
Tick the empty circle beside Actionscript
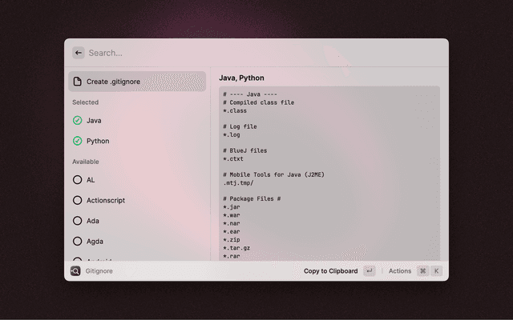[x=78, y=200]
